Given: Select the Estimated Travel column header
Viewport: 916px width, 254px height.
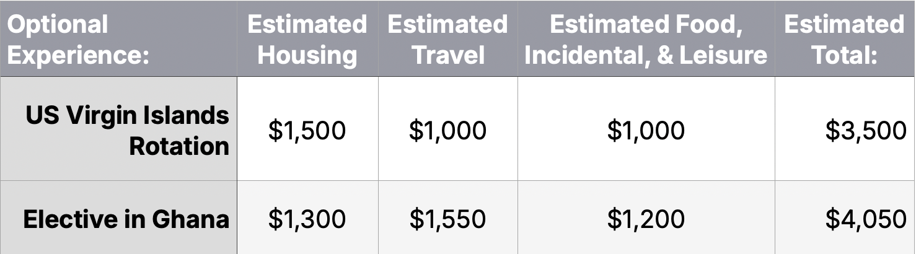Looking at the screenshot, I should coord(448,38).
